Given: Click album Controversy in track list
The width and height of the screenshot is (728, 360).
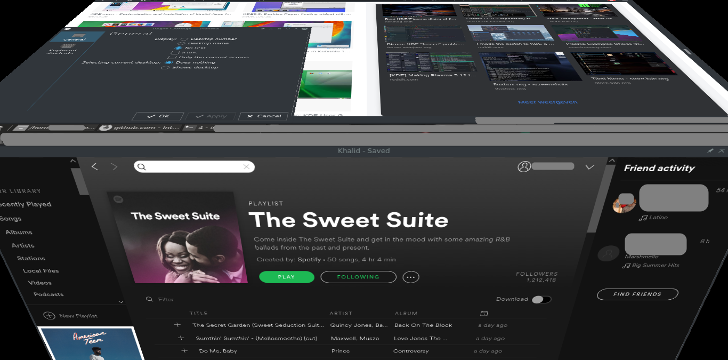Looking at the screenshot, I should tap(411, 351).
